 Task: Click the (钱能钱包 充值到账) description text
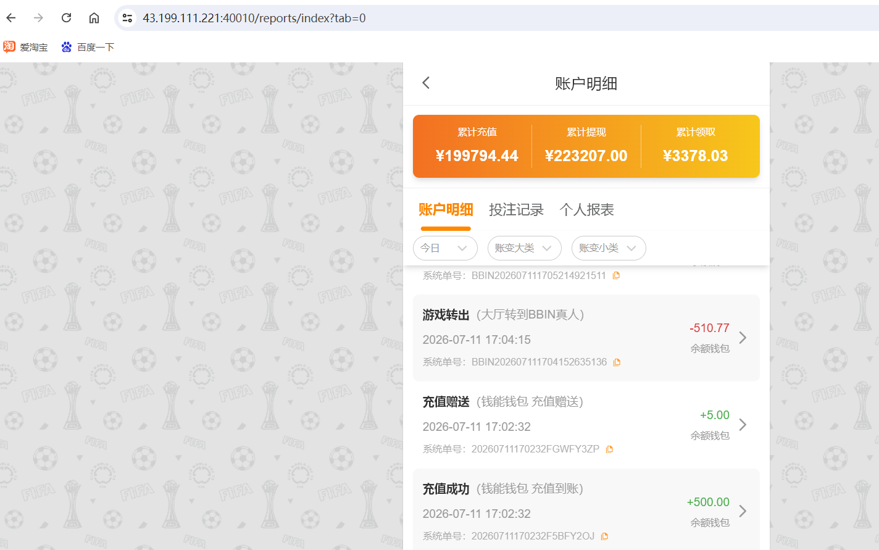tap(530, 489)
